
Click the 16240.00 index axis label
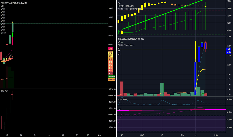click(112, 89)
